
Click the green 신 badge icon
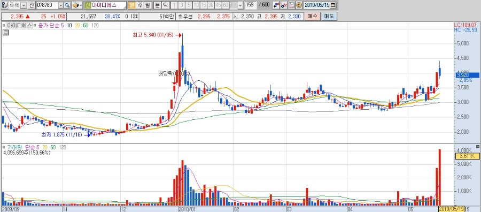(88, 5)
